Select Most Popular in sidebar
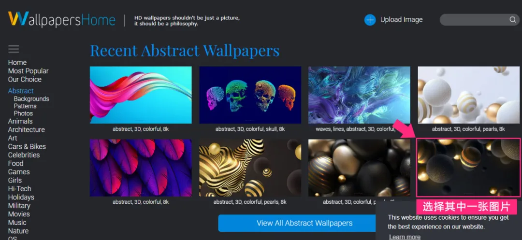Image resolution: width=522 pixels, height=240 pixels. (x=29, y=71)
